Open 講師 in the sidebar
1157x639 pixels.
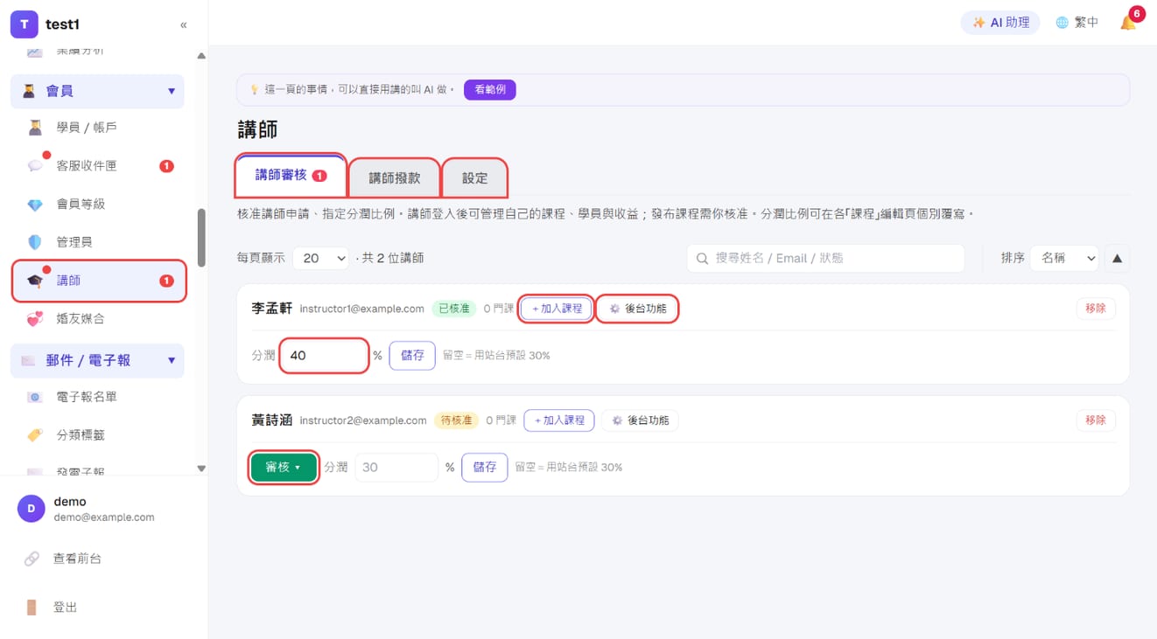99,281
